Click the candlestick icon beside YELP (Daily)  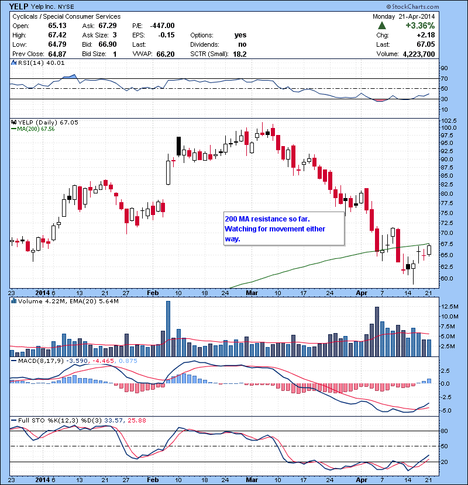point(13,122)
